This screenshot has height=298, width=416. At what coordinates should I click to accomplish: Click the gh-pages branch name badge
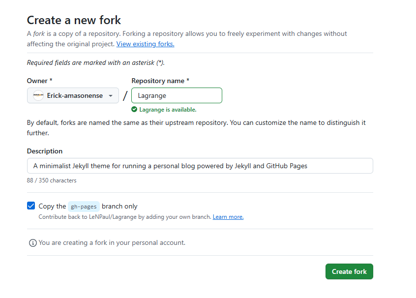coord(84,207)
